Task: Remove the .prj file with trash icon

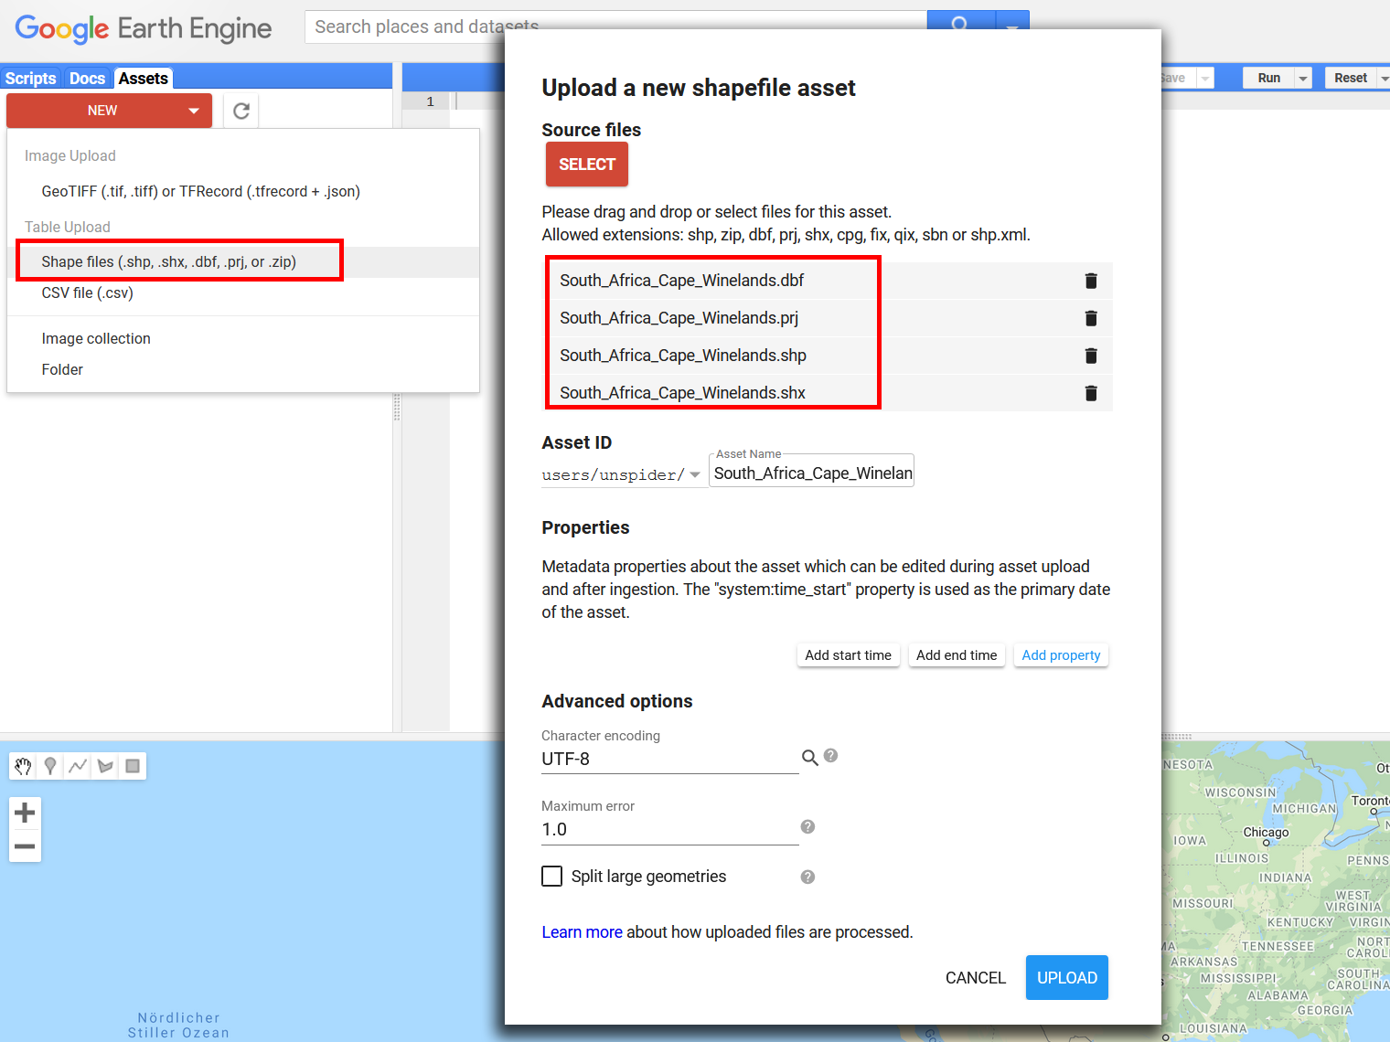Action: pos(1090,318)
